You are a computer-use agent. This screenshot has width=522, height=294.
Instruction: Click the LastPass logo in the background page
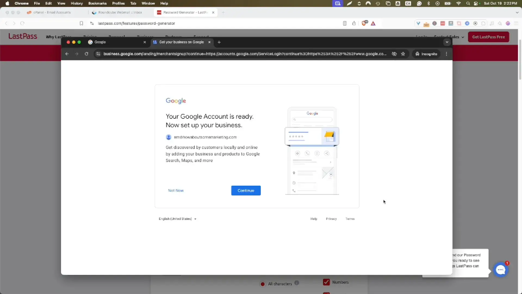23,36
